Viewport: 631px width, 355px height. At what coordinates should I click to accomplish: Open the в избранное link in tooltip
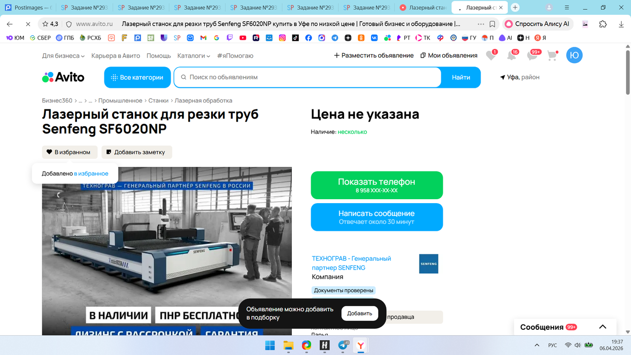point(91,174)
